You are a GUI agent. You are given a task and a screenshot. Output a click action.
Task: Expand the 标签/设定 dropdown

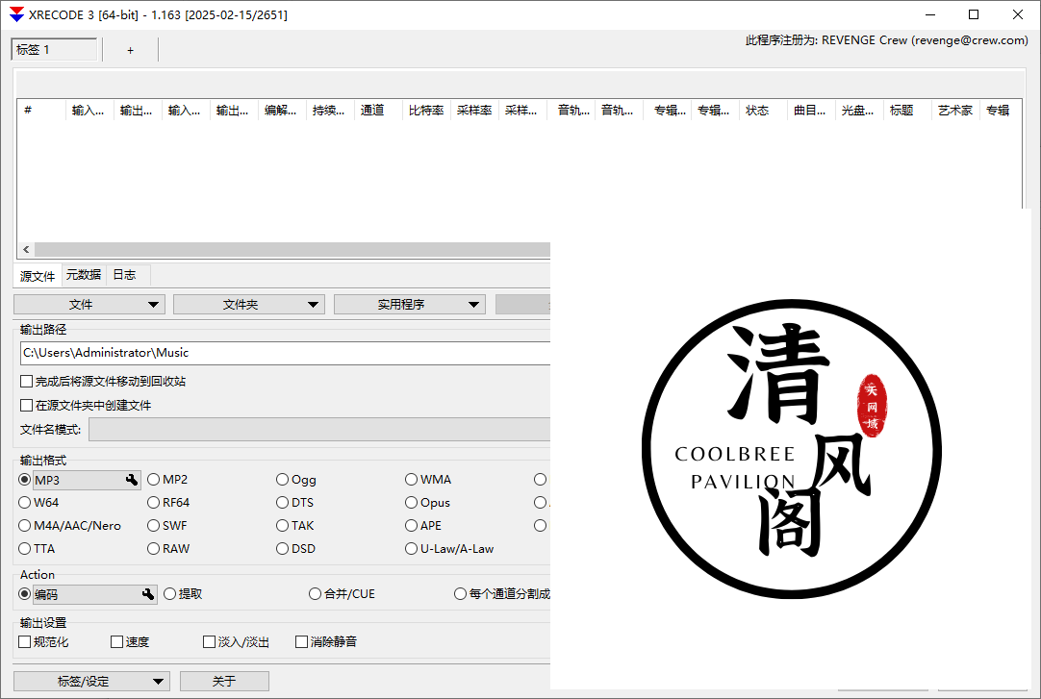91,681
